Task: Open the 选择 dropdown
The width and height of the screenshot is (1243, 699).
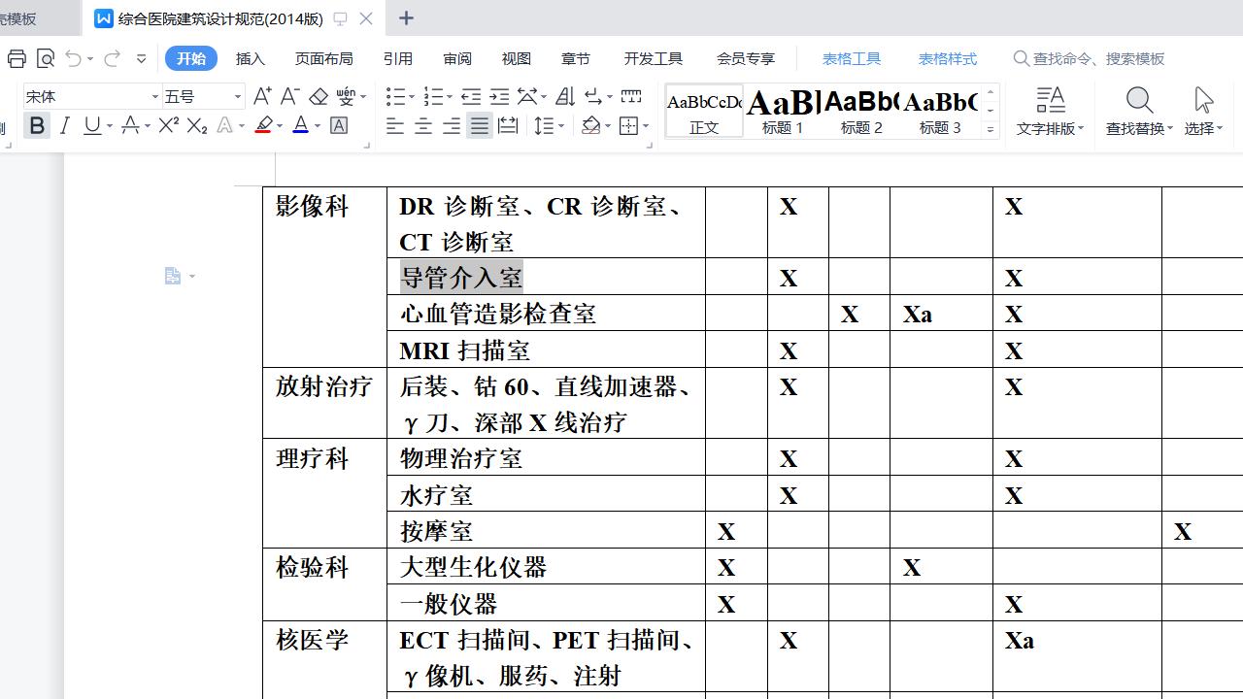Action: click(x=1203, y=128)
